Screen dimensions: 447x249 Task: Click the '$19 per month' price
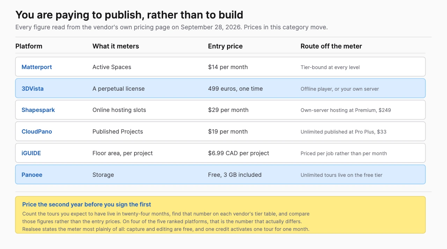pyautogui.click(x=228, y=131)
